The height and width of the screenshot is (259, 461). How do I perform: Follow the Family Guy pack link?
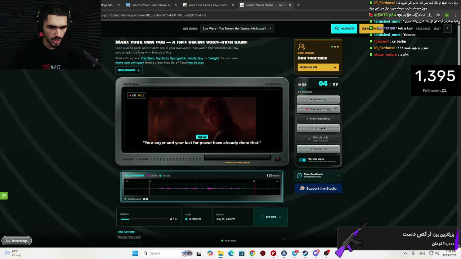(195, 58)
